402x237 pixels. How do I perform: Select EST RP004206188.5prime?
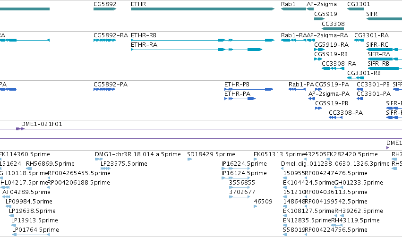click(79, 182)
